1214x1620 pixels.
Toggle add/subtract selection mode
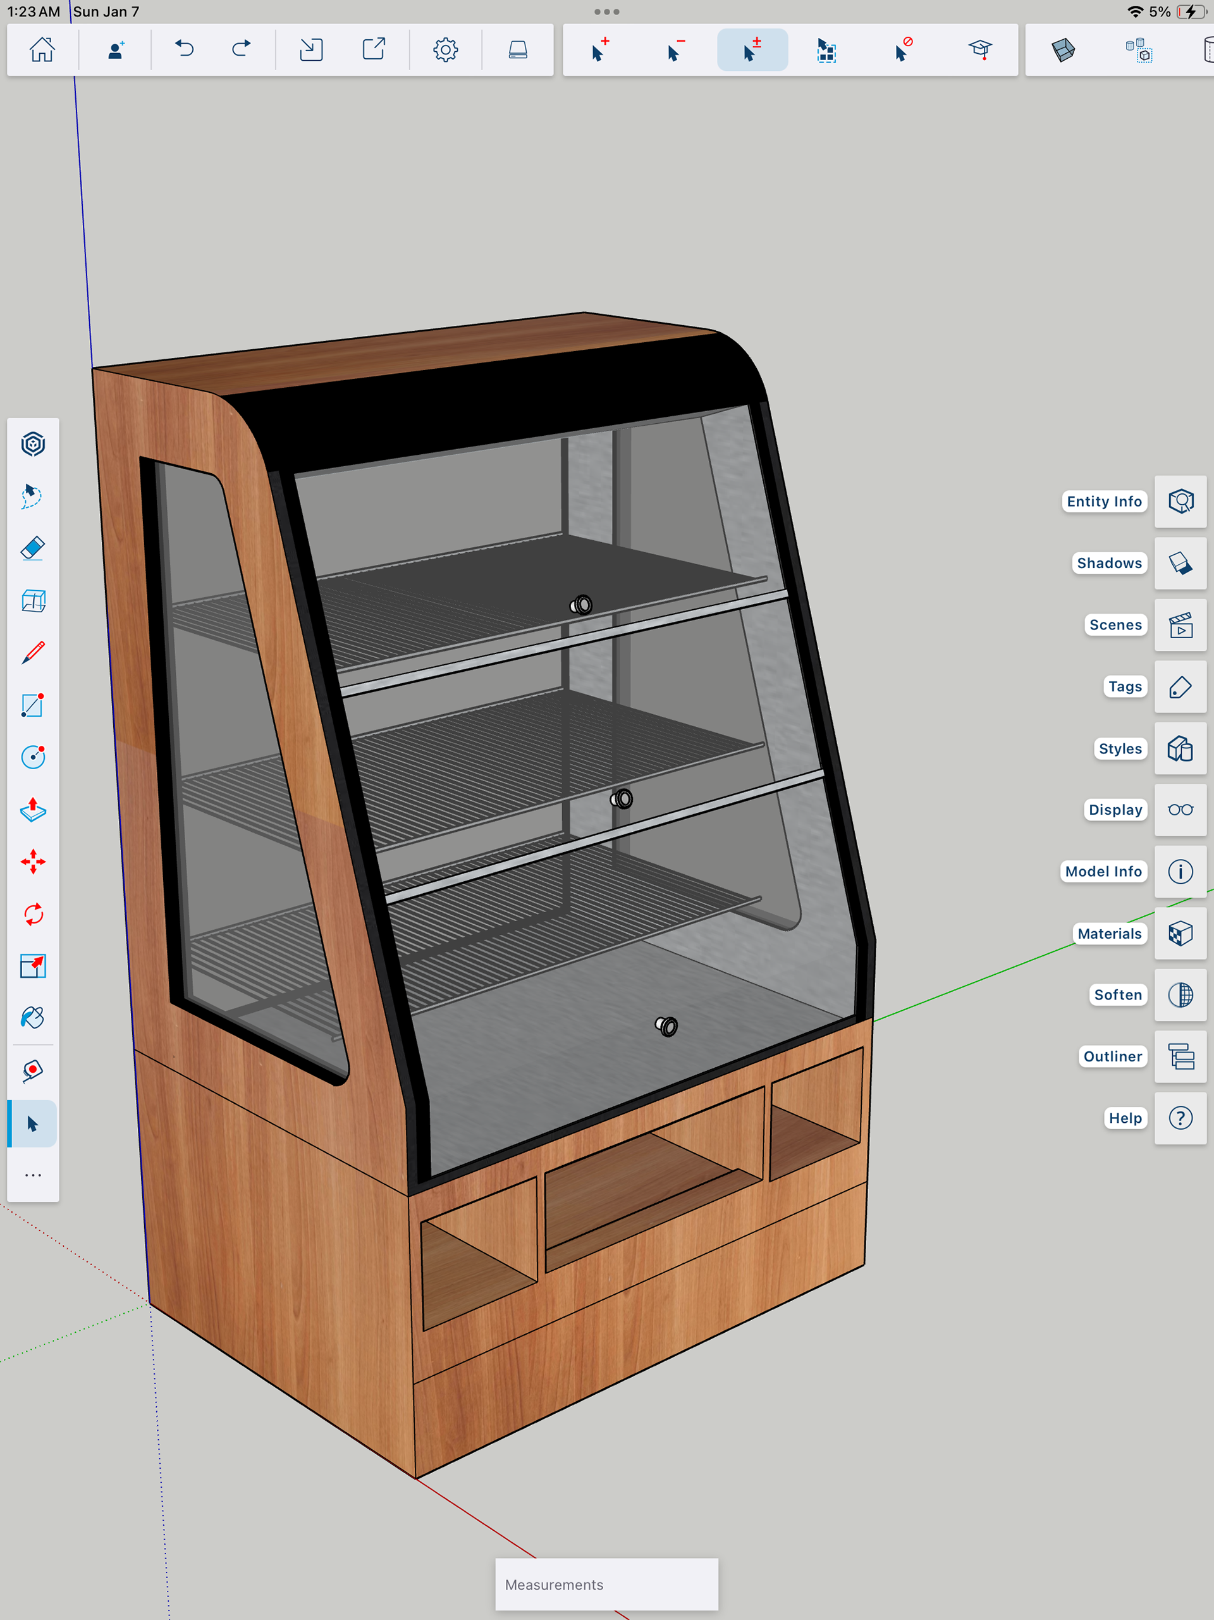[752, 50]
